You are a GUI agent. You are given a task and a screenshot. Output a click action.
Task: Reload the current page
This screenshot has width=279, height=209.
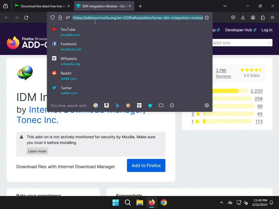[26, 18]
